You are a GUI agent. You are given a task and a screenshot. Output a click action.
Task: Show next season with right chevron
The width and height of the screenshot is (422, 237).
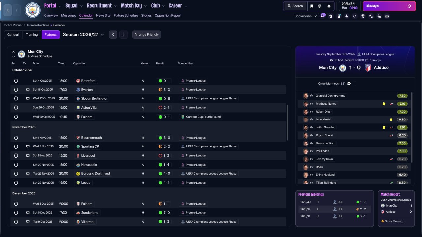pyautogui.click(x=124, y=35)
